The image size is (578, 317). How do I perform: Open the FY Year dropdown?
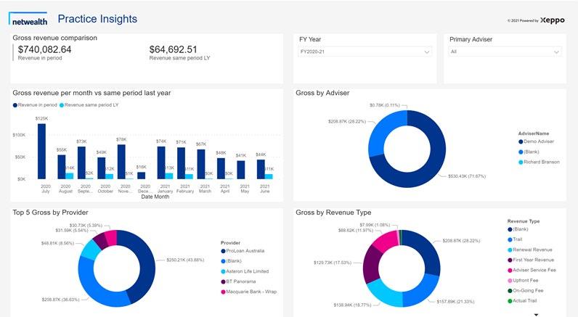[365, 52]
